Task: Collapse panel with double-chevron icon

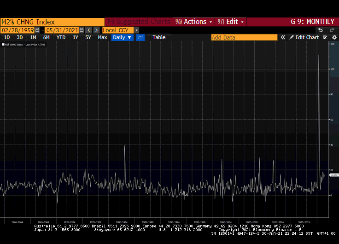Action: pos(283,37)
